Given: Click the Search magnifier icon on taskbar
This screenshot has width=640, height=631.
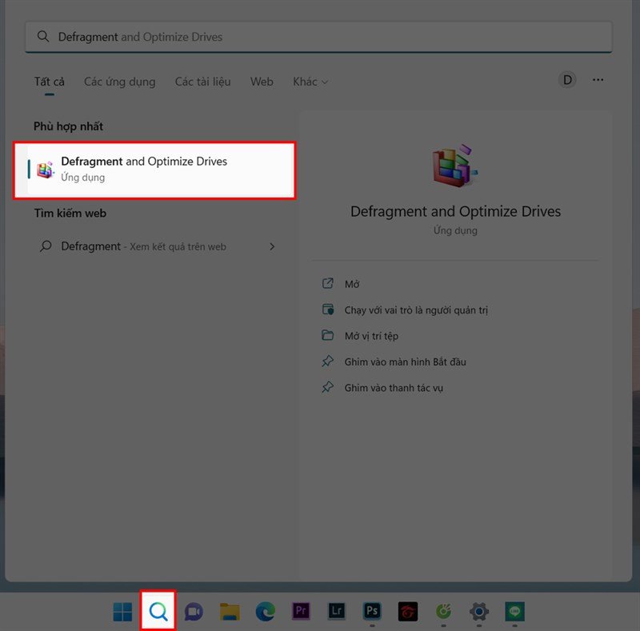Looking at the screenshot, I should (x=158, y=612).
